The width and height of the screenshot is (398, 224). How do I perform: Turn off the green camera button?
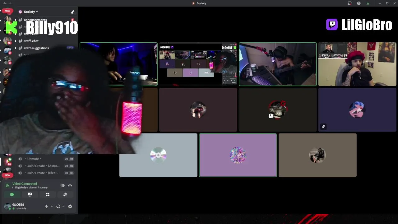(x=12, y=194)
